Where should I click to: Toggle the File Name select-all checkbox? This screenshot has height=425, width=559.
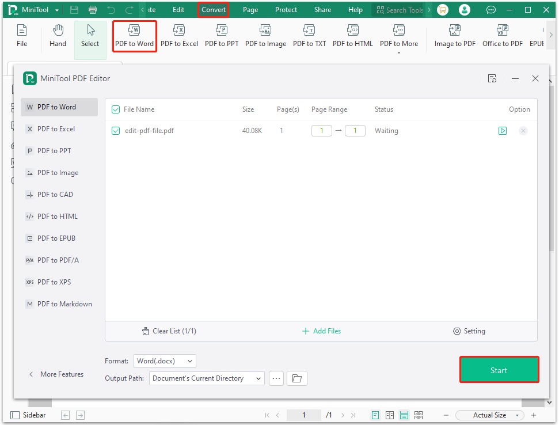coord(116,109)
